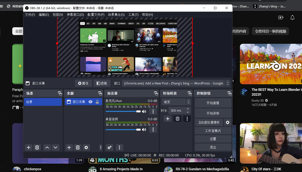Toggle visibility eye of 窗口采集 source
The height and width of the screenshot is (172, 302).
tap(90, 102)
